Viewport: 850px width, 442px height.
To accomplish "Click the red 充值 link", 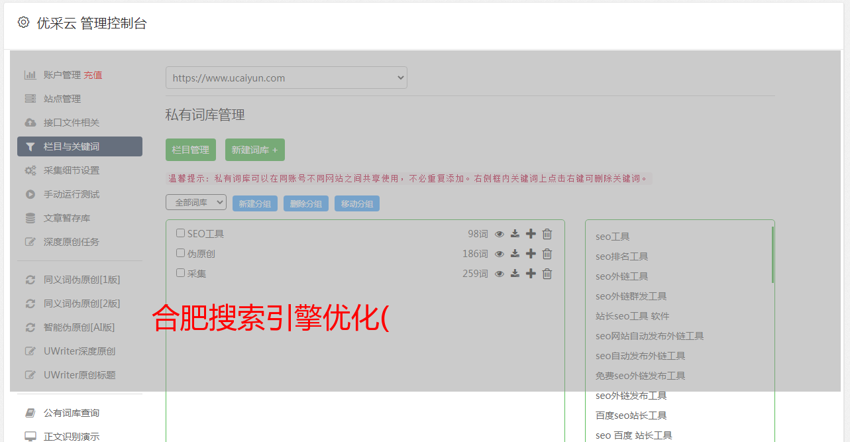I will 93,75.
